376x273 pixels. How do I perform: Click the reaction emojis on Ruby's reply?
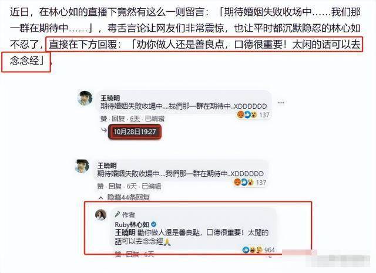point(253,250)
